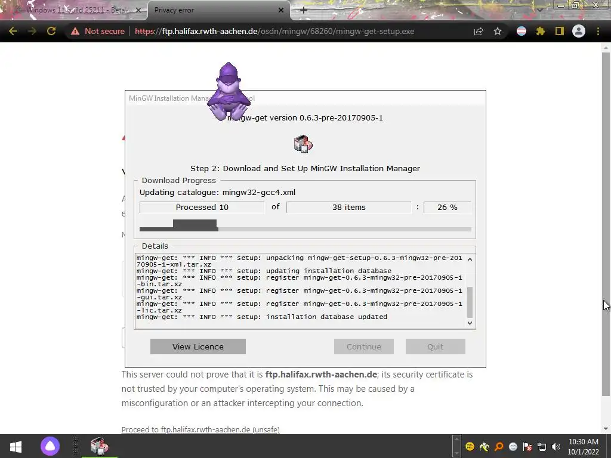Click the taskbar tray scroll down arrow
This screenshot has height=458, width=611.
[456, 453]
